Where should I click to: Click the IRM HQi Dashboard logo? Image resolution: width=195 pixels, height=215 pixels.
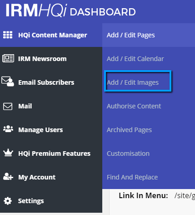(x=70, y=10)
